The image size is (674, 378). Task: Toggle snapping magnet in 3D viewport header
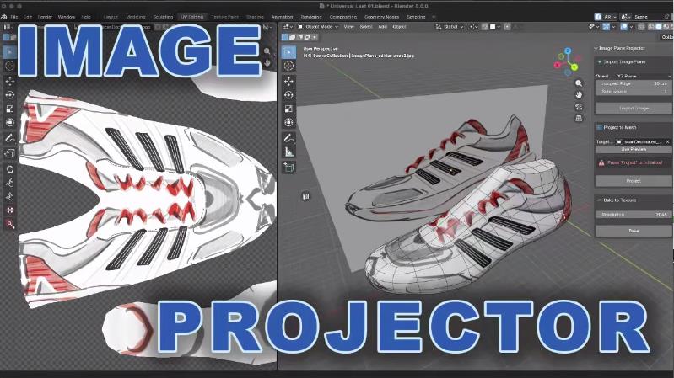(485, 27)
